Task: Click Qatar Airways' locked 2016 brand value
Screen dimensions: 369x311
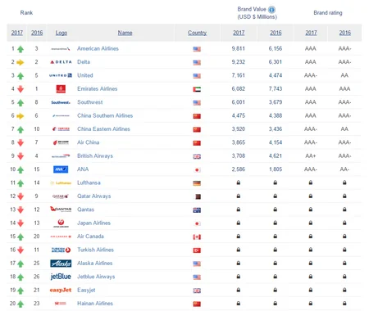Action: click(x=276, y=196)
